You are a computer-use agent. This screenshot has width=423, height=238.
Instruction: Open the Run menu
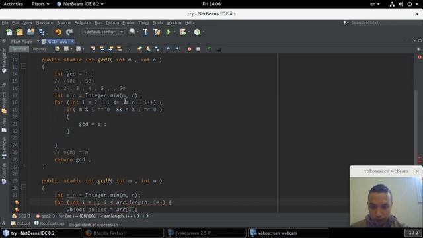98,23
